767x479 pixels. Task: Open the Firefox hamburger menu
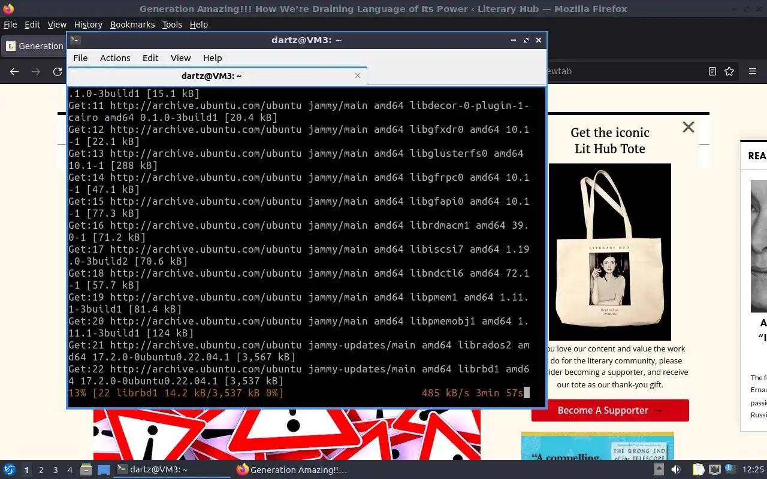coord(753,71)
